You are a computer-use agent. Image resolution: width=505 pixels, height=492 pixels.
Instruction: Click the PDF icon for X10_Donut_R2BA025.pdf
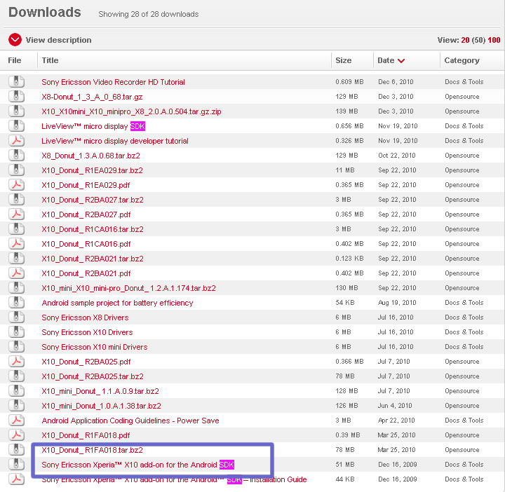(x=16, y=362)
